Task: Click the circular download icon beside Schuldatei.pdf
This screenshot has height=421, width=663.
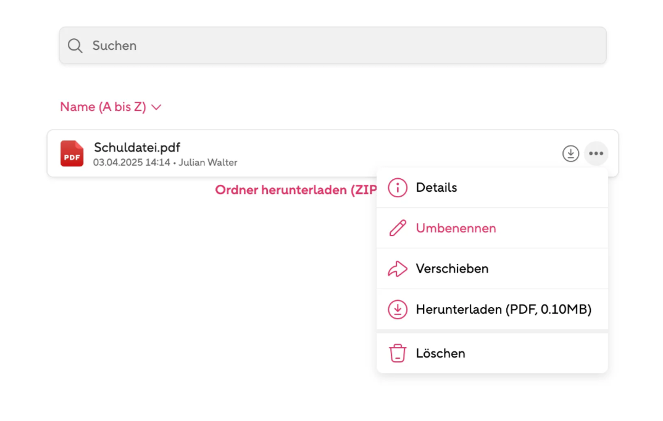Action: click(x=570, y=153)
